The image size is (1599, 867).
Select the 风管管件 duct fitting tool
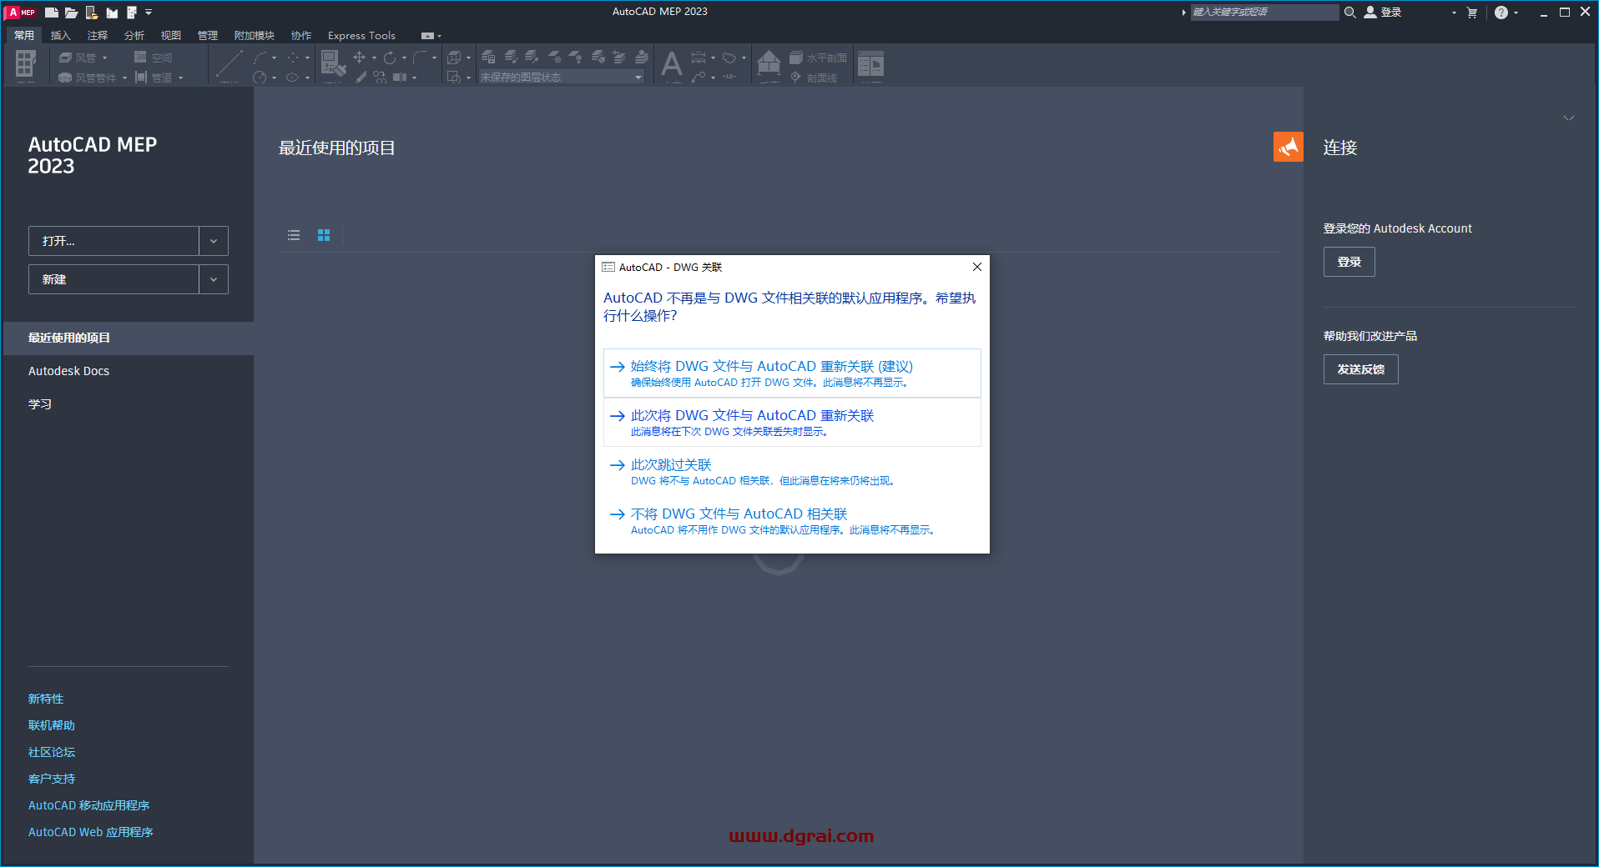click(x=88, y=78)
